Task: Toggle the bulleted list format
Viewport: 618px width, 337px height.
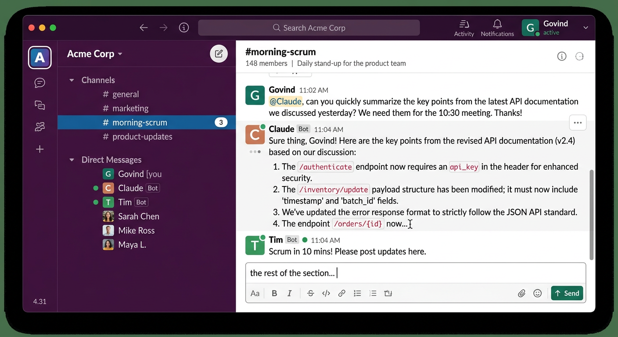Action: (x=357, y=294)
